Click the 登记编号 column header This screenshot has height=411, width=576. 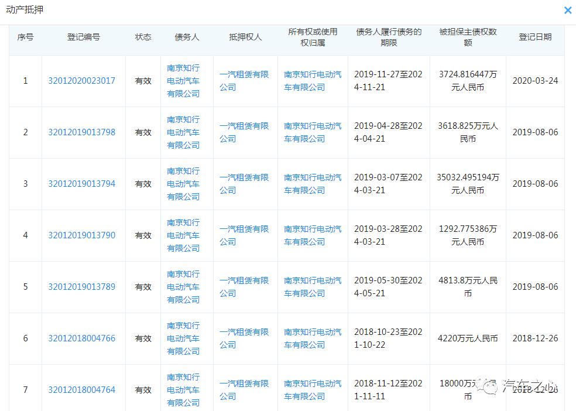point(83,37)
